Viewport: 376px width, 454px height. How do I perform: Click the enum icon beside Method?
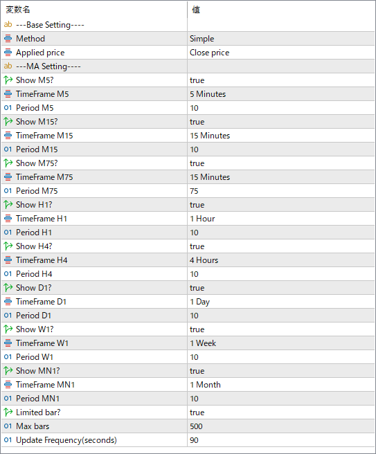click(x=8, y=39)
